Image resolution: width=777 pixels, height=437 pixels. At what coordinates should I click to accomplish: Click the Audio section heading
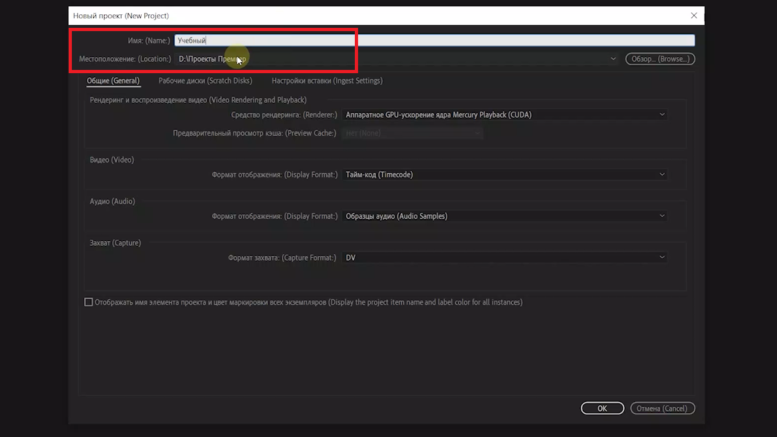(x=112, y=201)
